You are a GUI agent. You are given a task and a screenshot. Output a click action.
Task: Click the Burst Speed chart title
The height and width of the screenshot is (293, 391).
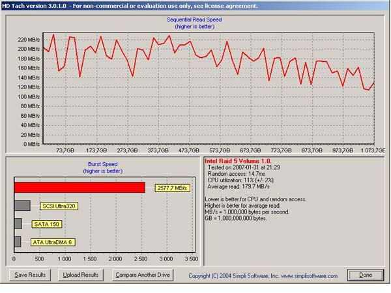pos(103,164)
